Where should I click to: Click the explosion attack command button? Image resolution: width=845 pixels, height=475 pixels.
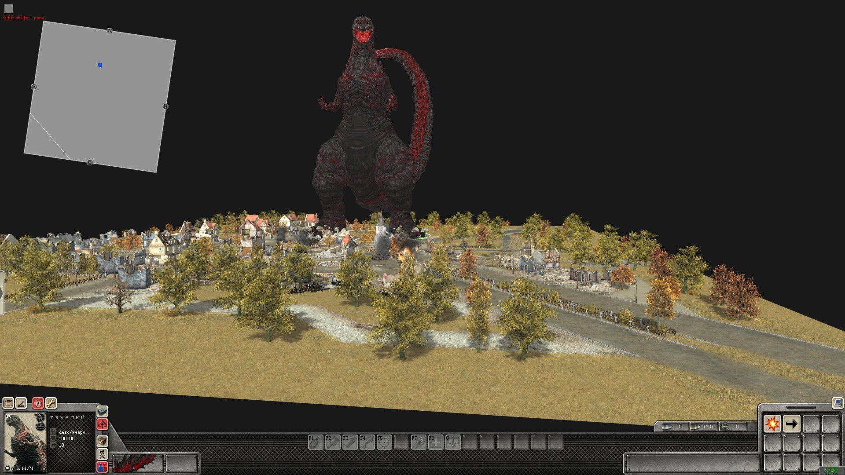point(772,424)
